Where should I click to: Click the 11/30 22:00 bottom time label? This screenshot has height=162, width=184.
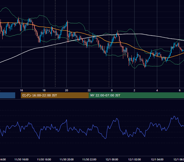89,160
